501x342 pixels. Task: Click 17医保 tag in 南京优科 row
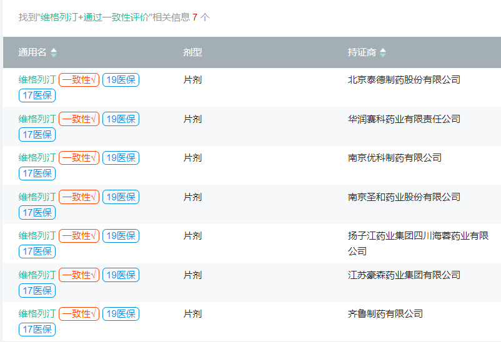37,173
